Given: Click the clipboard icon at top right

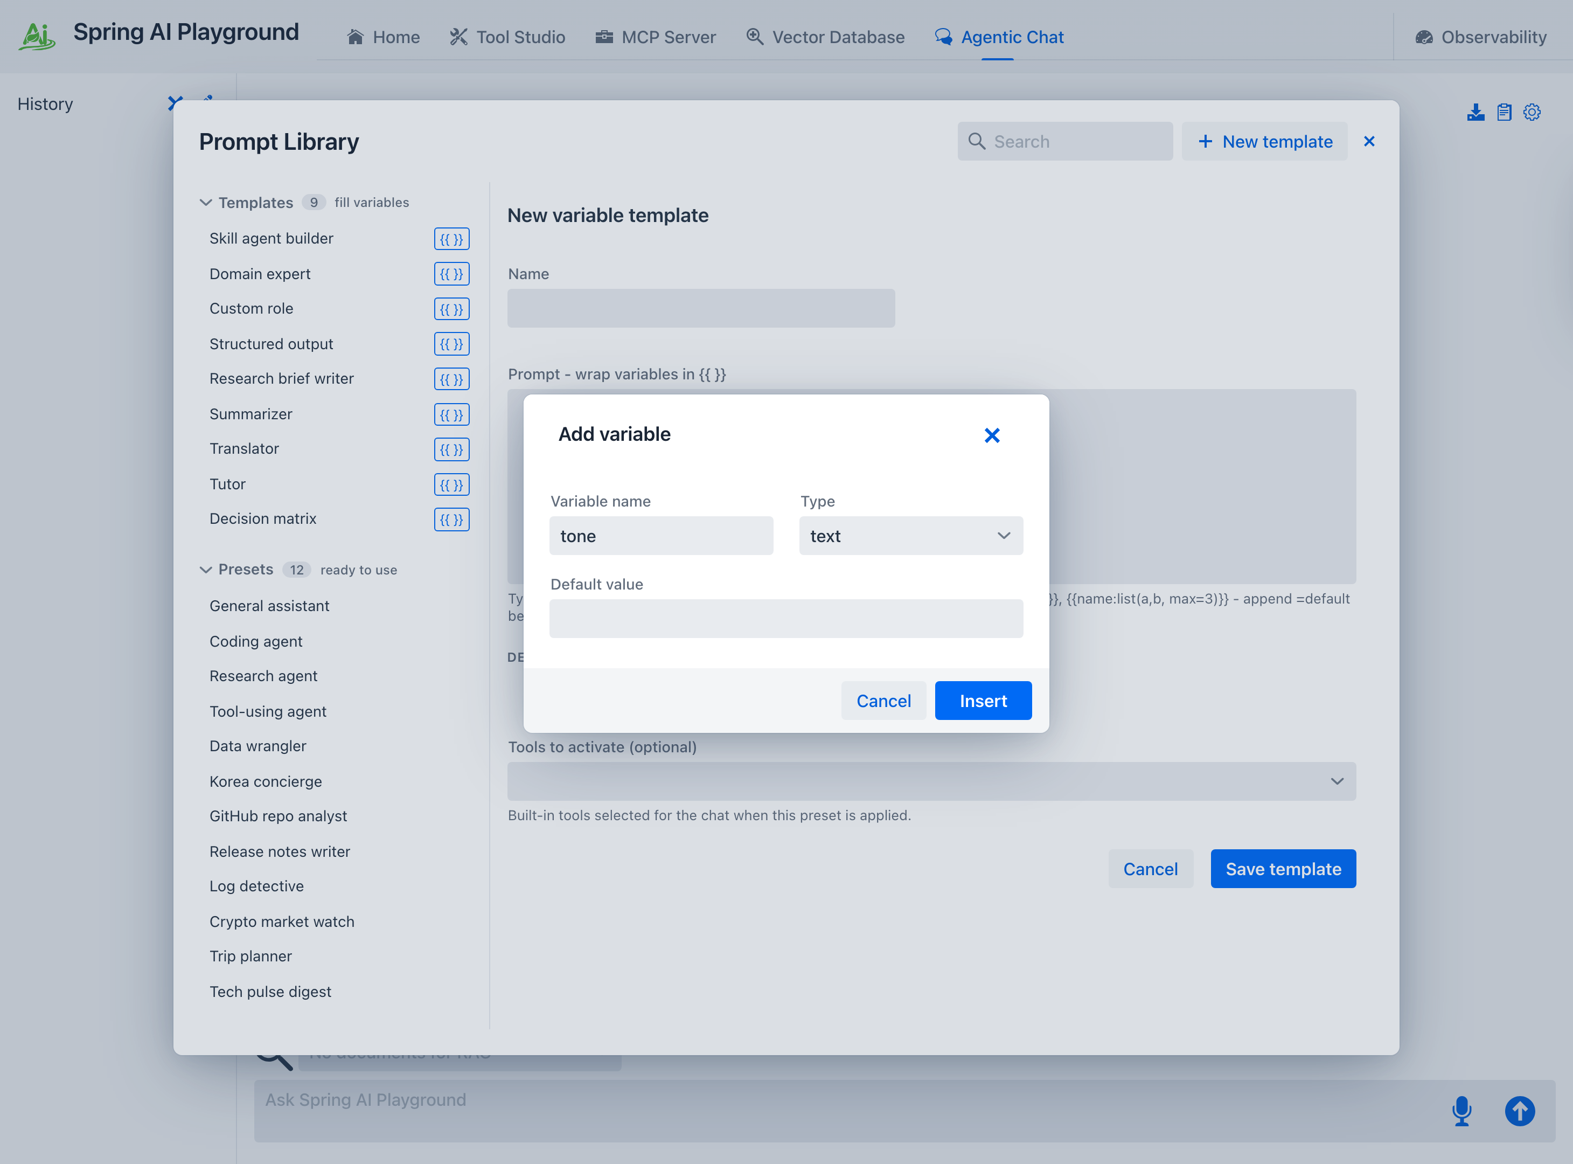Looking at the screenshot, I should [1504, 112].
